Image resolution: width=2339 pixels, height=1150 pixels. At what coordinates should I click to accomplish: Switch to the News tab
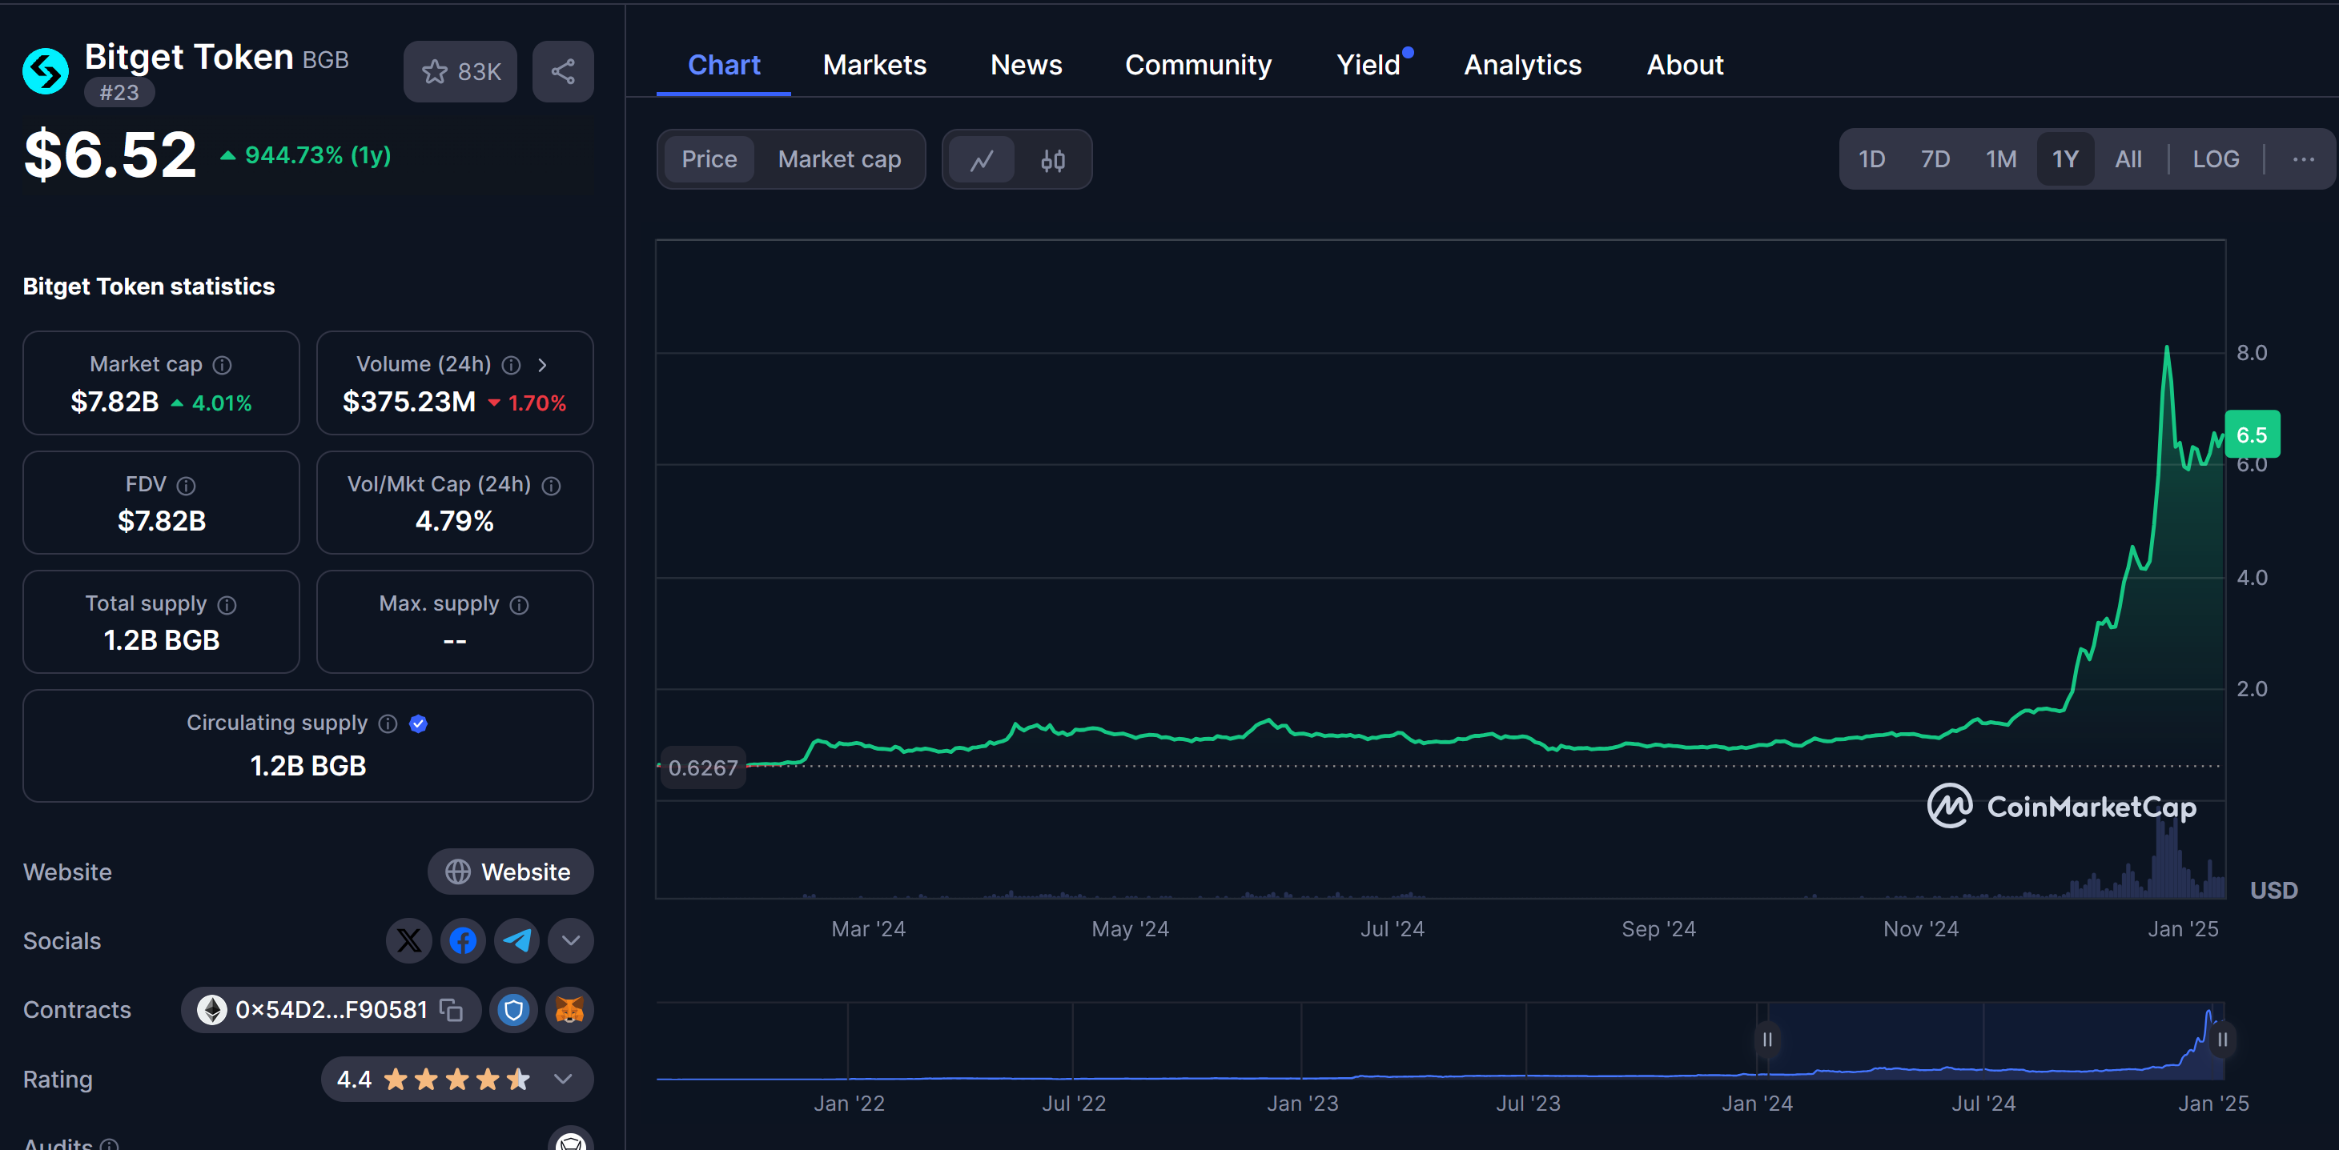click(1026, 66)
